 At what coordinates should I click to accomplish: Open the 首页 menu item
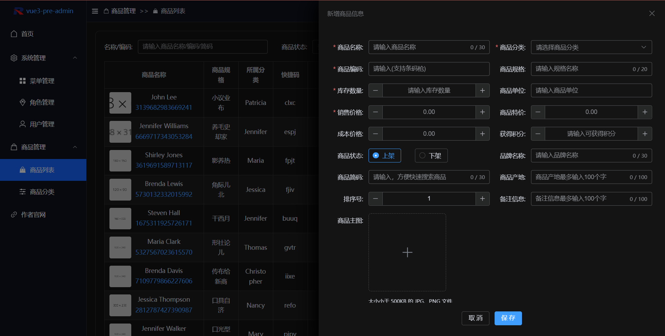(43, 34)
